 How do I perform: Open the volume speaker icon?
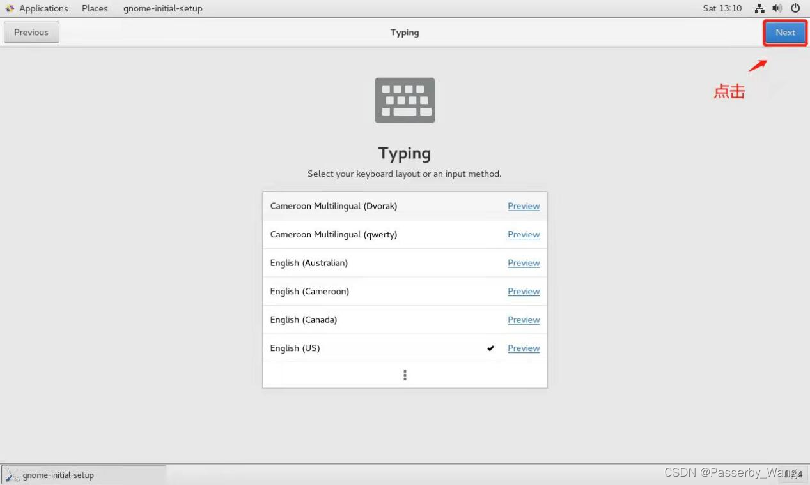777,8
